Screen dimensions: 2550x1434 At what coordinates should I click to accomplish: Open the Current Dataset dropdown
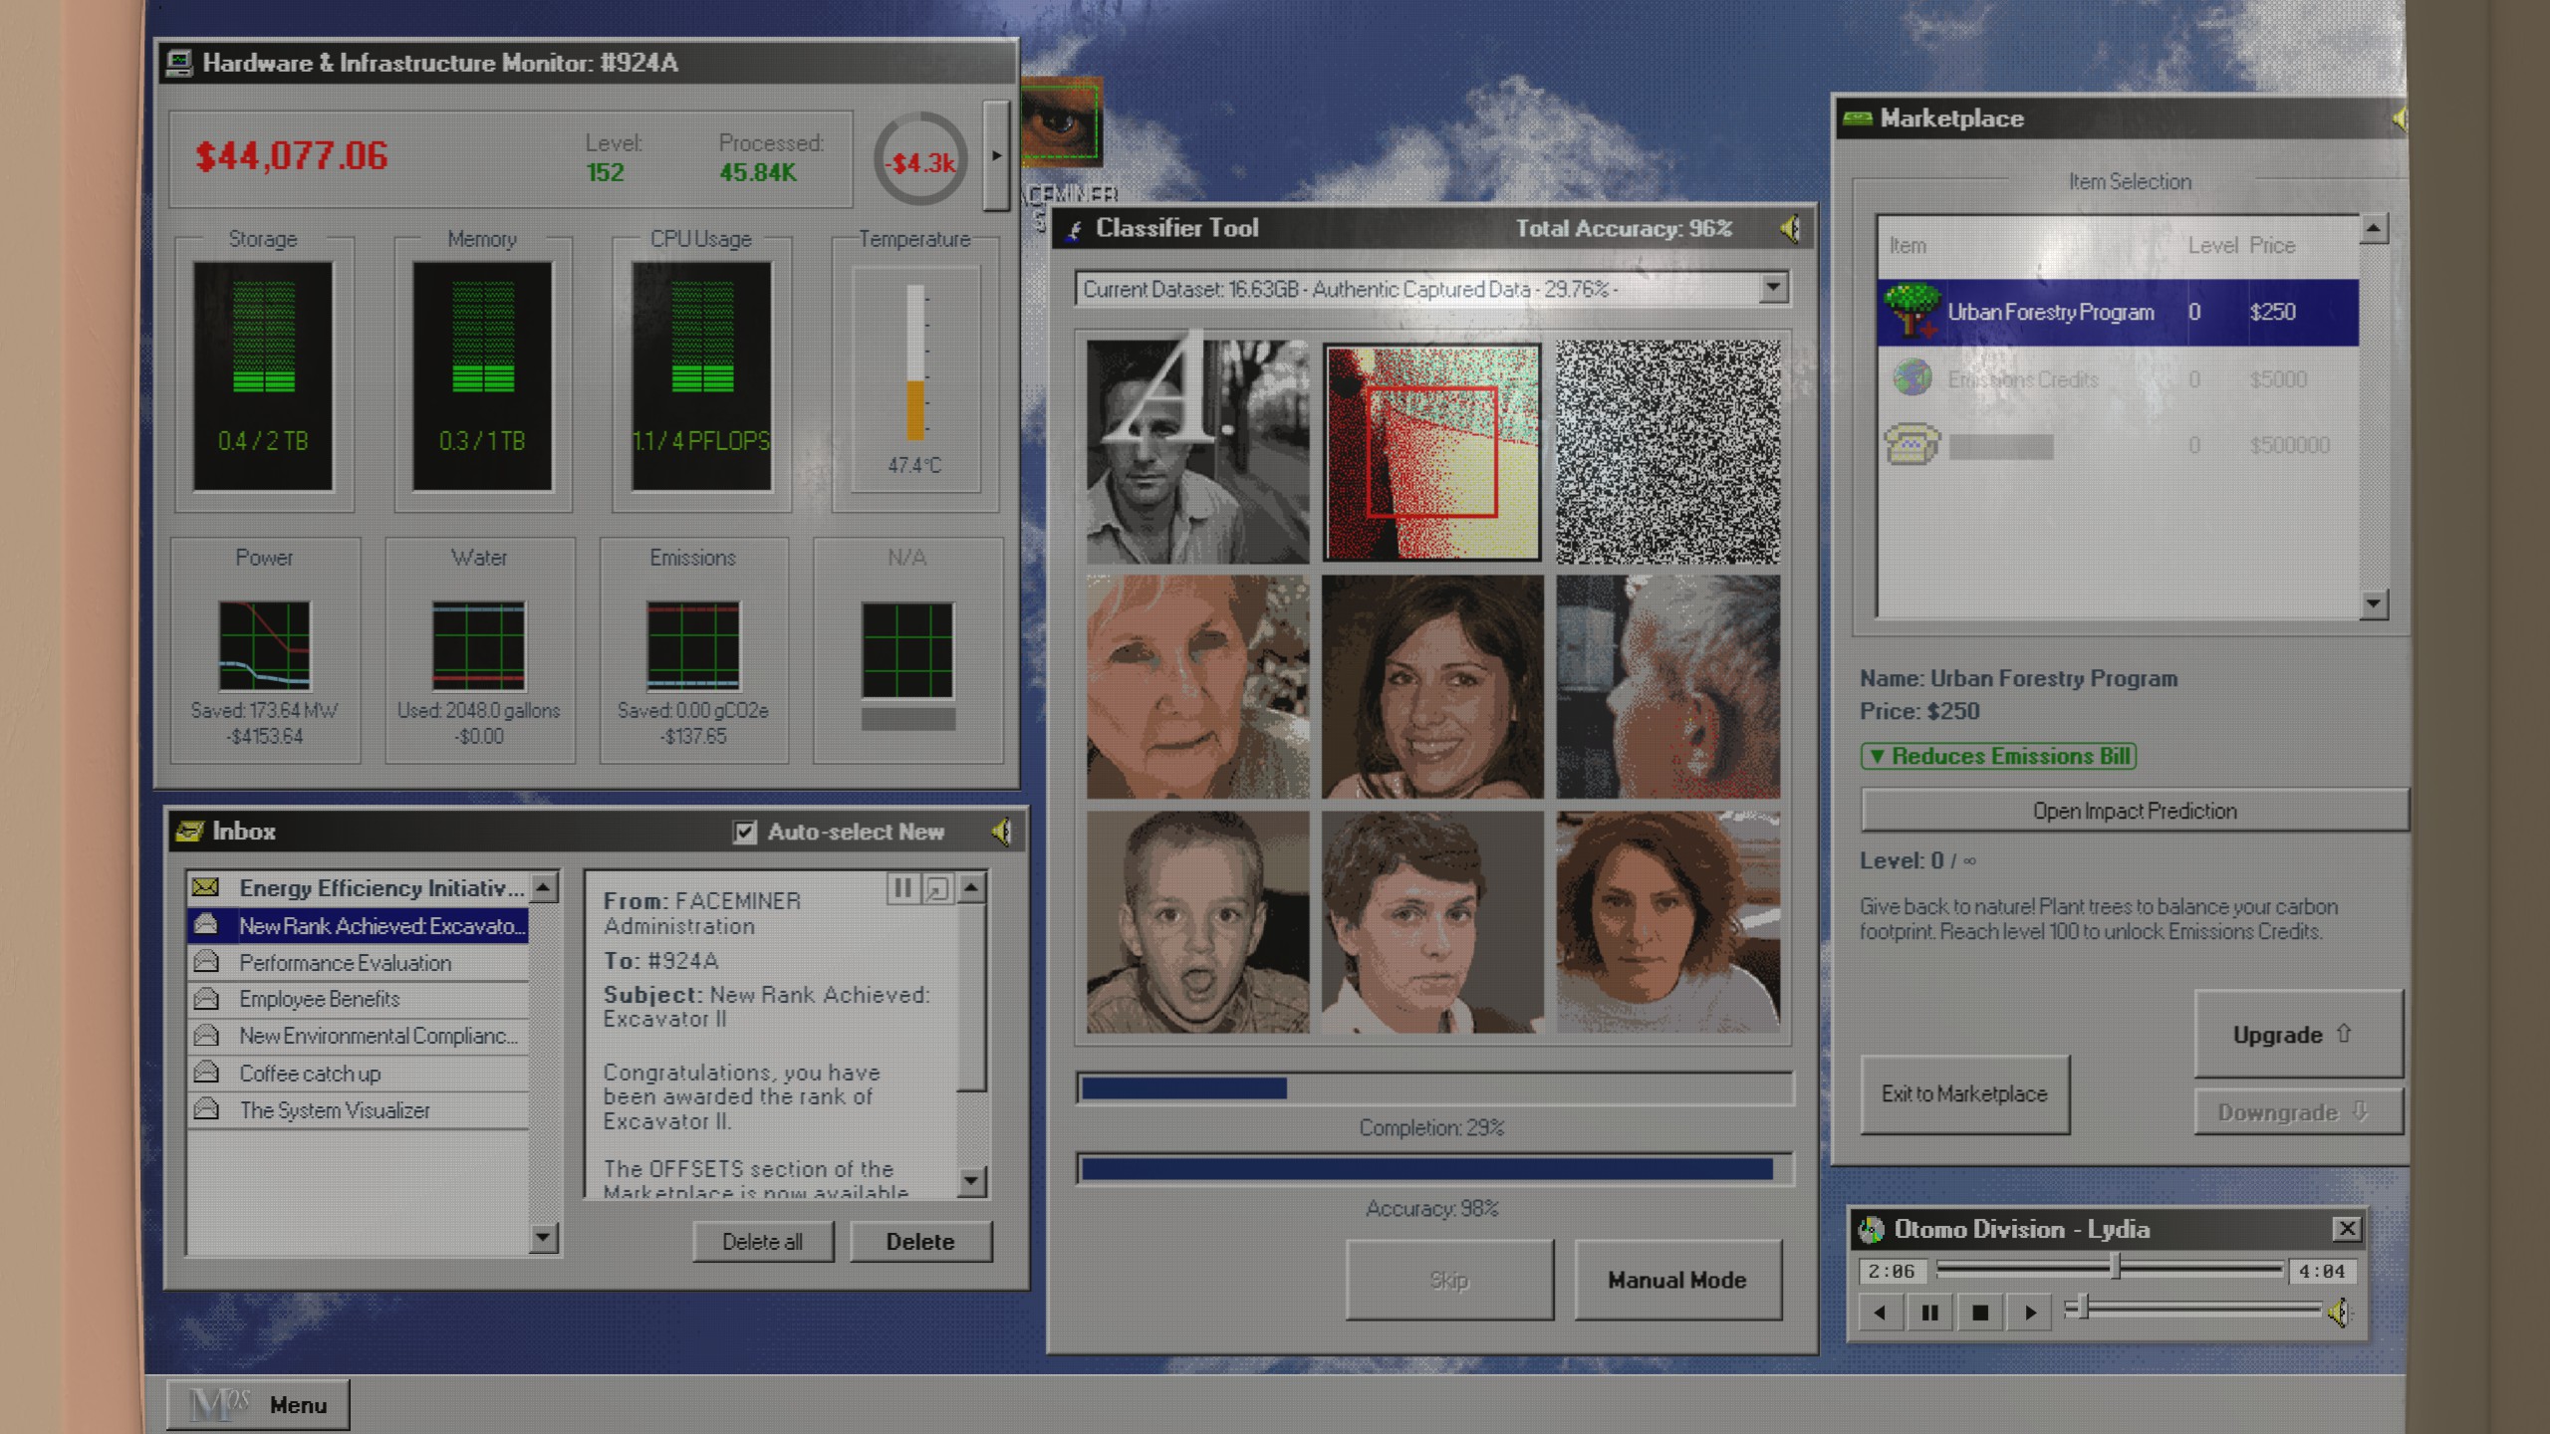coord(1773,289)
